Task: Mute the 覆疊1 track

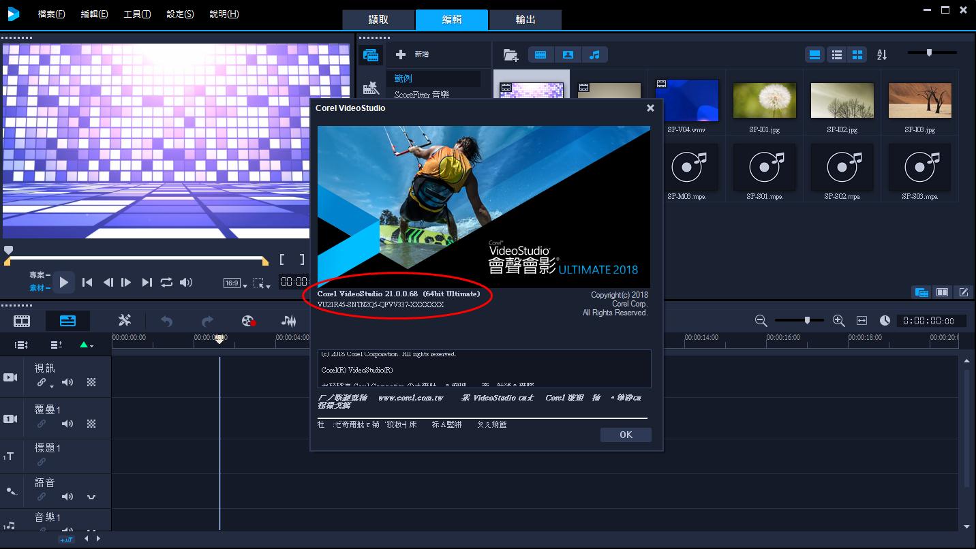Action: coord(67,424)
